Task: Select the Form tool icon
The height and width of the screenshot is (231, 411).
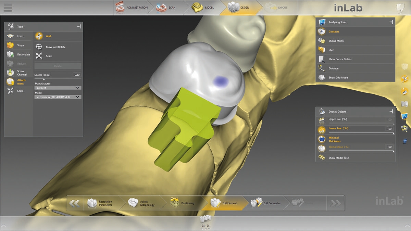Action: (10, 36)
